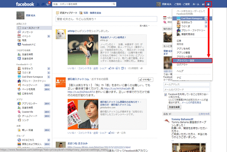The width and height of the screenshot is (227, 152).
Task: Click ご意見・ご提案 in top bar
Action: pyautogui.click(x=182, y=4)
